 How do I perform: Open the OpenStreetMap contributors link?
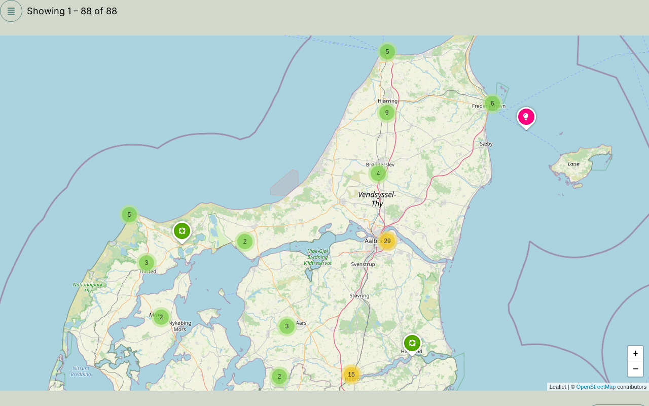[596, 387]
